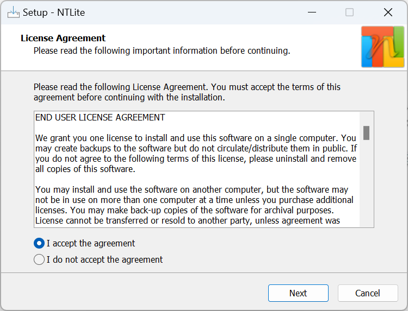Click the "Please read the following important information" subtitle
408x311 pixels.
(162, 51)
